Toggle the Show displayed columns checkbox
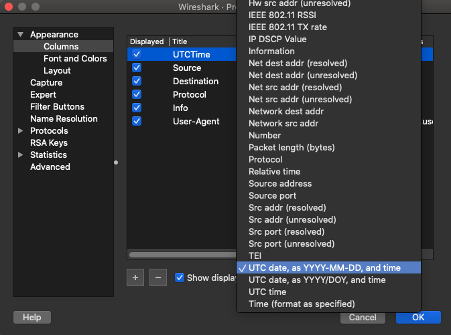Screen dimensions: 451x335 tap(180, 277)
